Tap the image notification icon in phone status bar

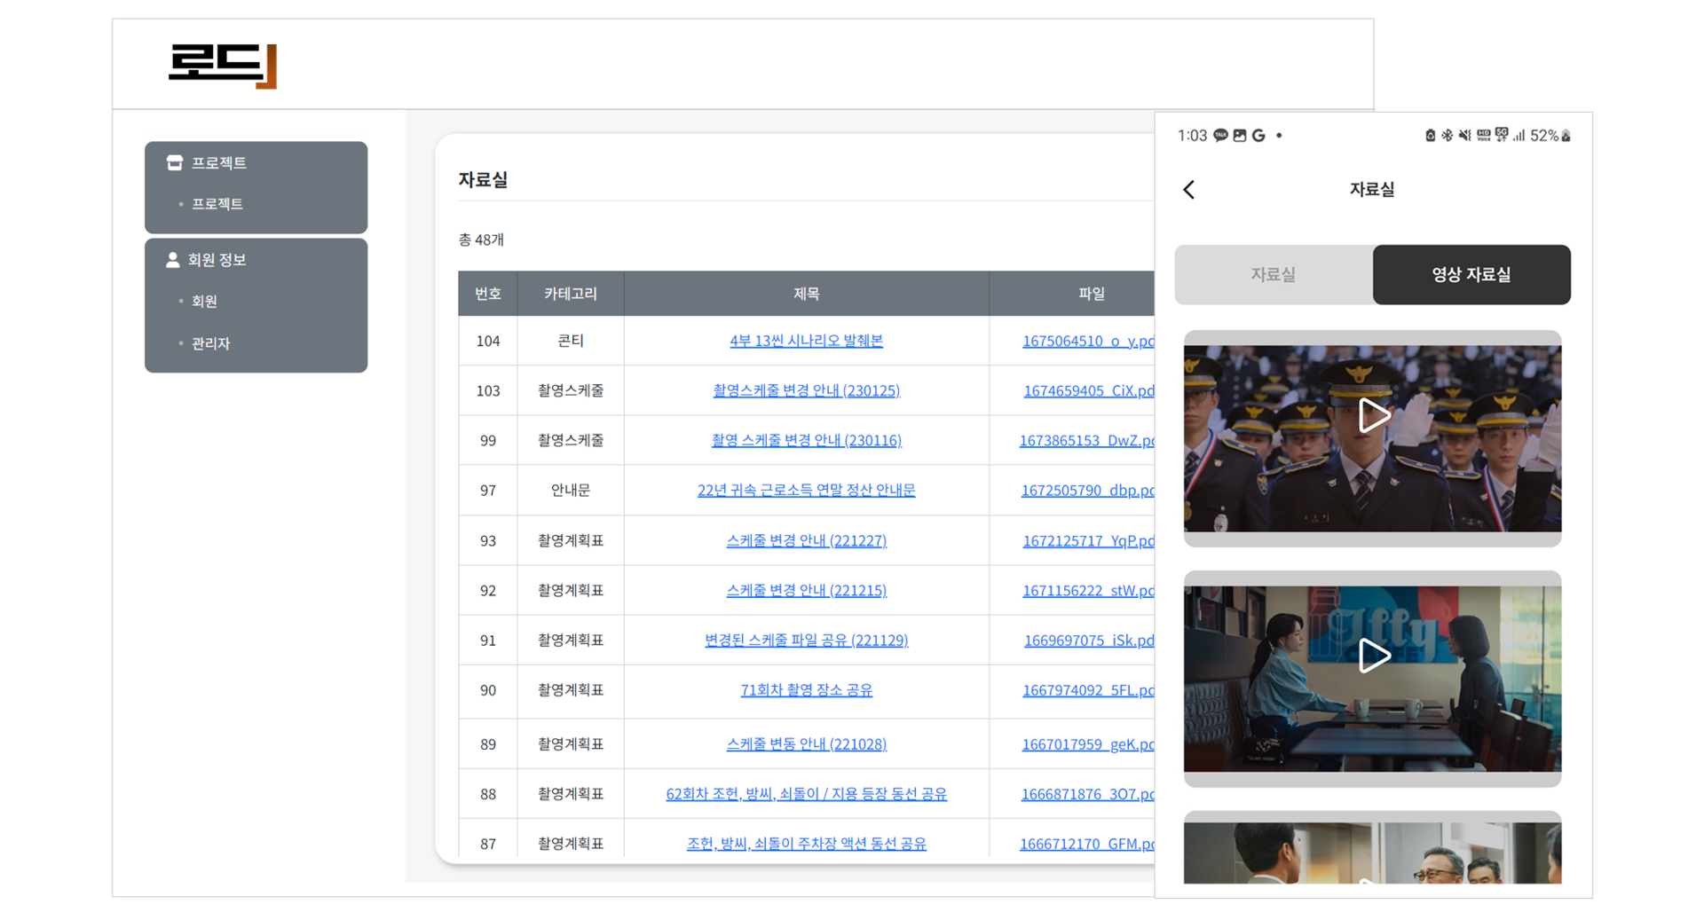[x=1240, y=136]
